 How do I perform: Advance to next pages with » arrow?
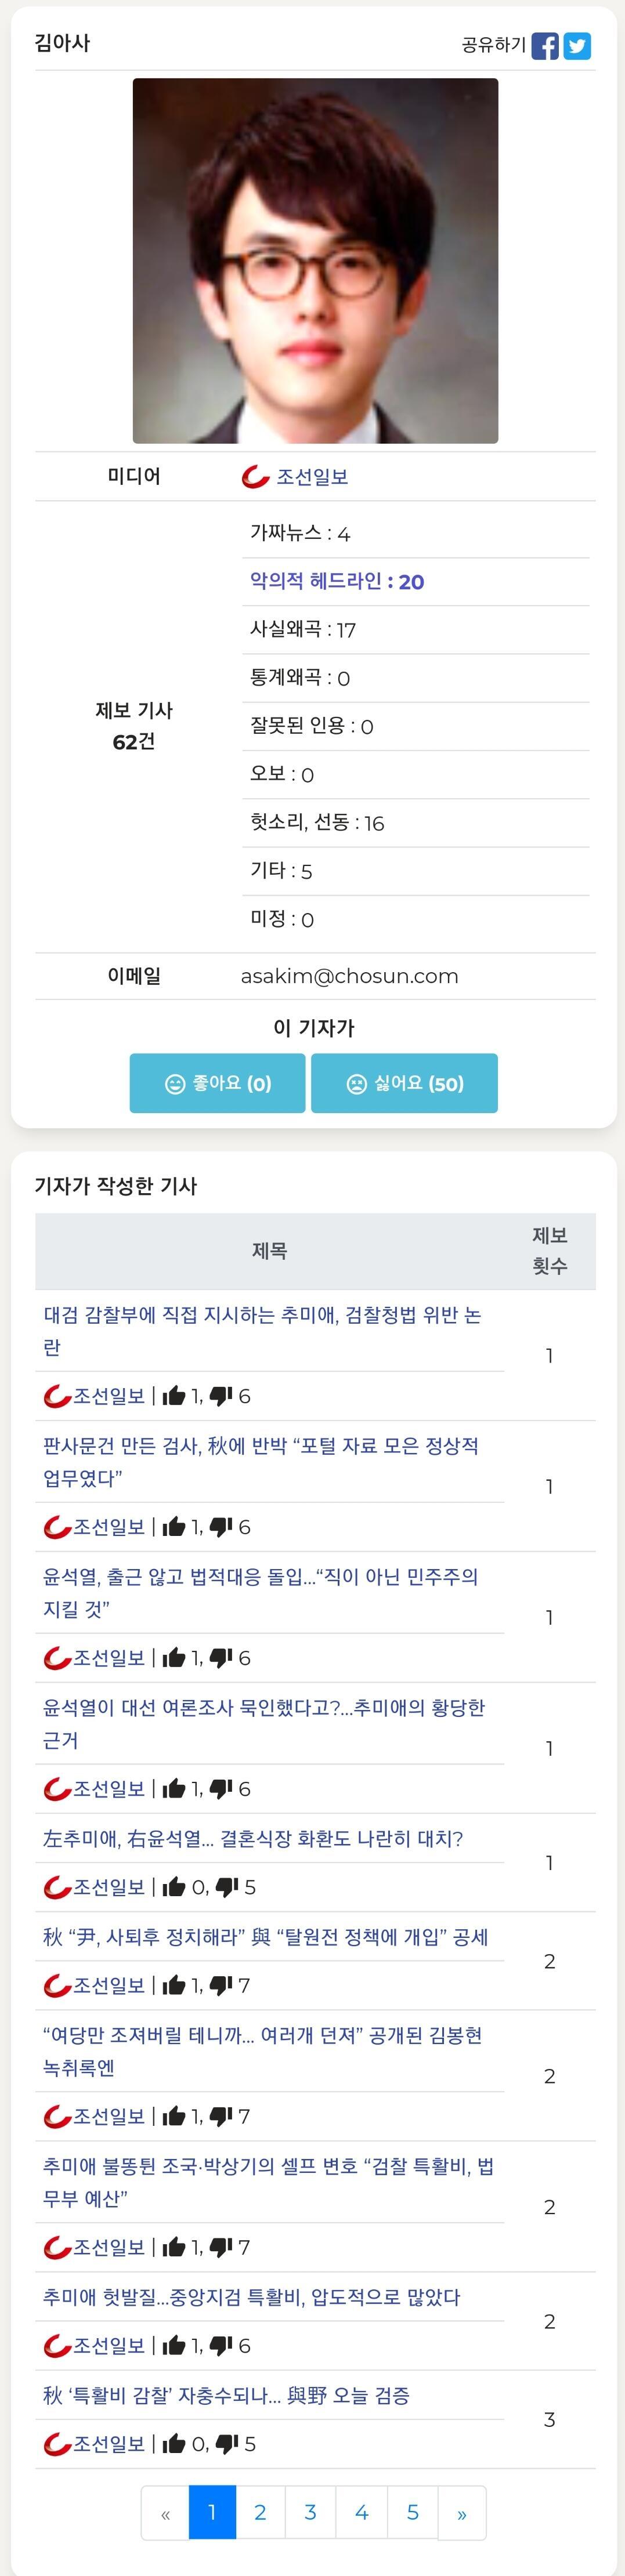point(461,2512)
